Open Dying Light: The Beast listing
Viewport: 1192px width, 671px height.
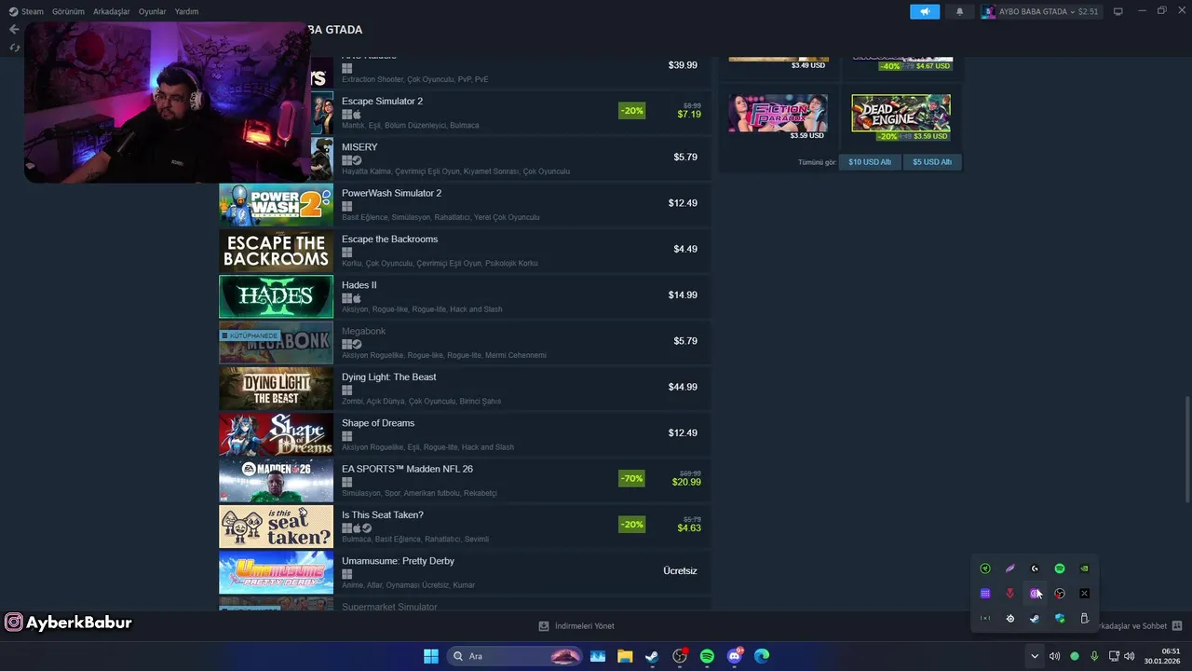pyautogui.click(x=465, y=389)
